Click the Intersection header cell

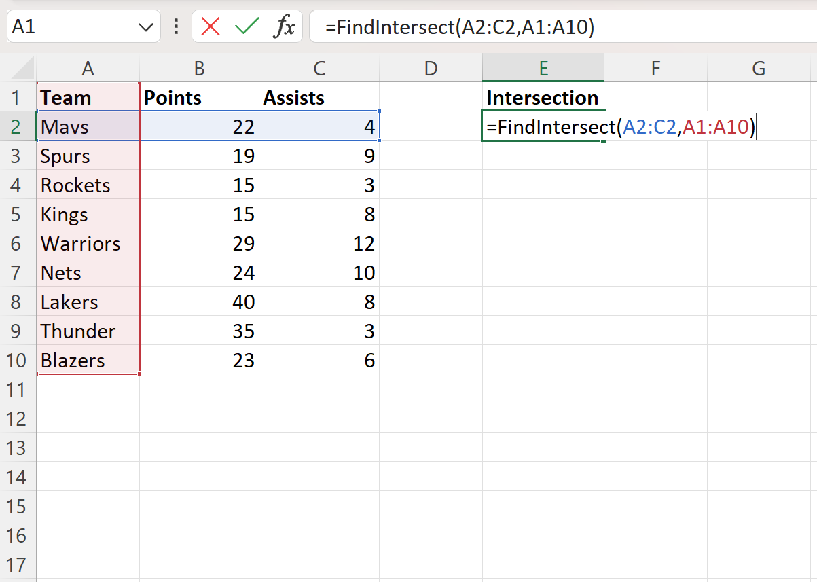[543, 97]
